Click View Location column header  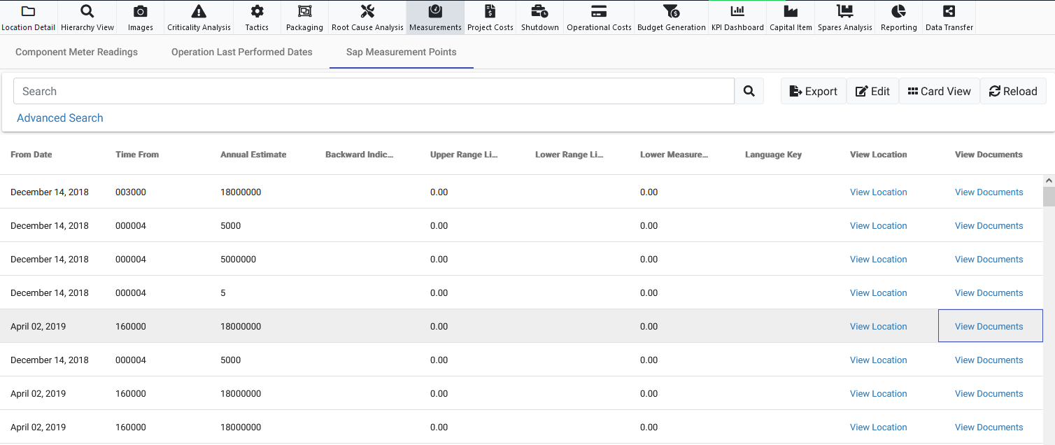pos(879,155)
